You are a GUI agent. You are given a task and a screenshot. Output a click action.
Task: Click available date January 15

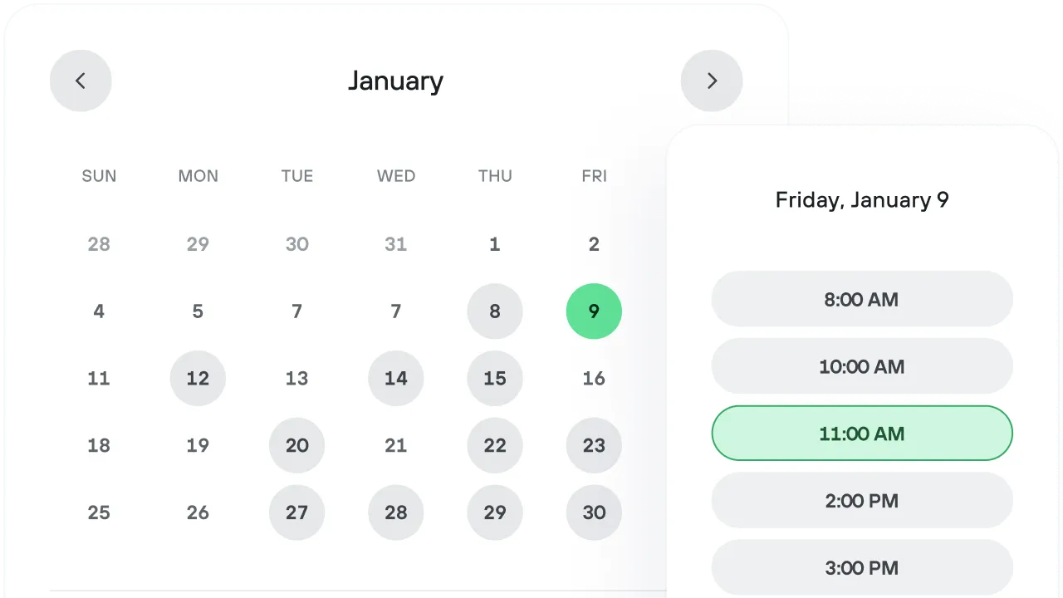point(495,379)
